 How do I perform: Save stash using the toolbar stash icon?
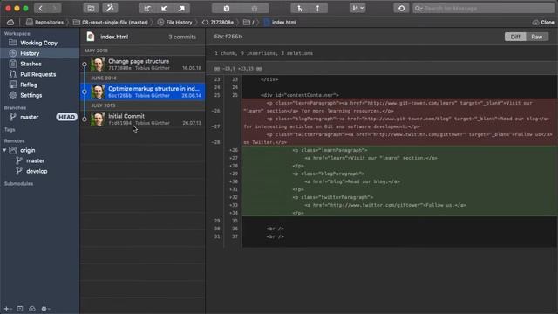click(x=227, y=8)
